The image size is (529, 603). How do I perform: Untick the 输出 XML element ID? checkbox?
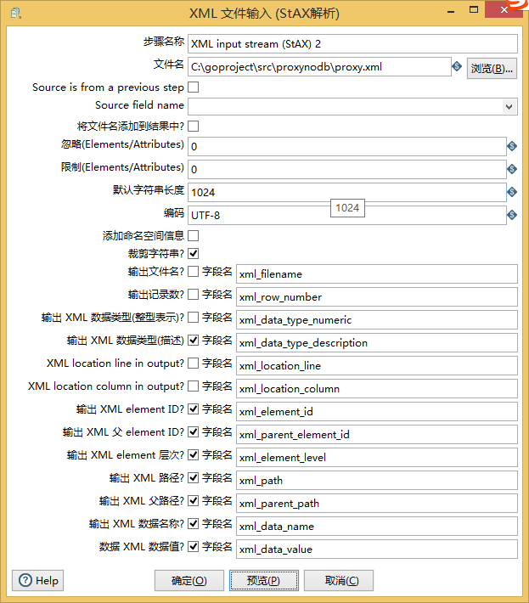tap(194, 409)
